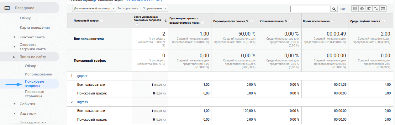Switch to data table view
The image size is (395, 125).
[x=355, y=9]
